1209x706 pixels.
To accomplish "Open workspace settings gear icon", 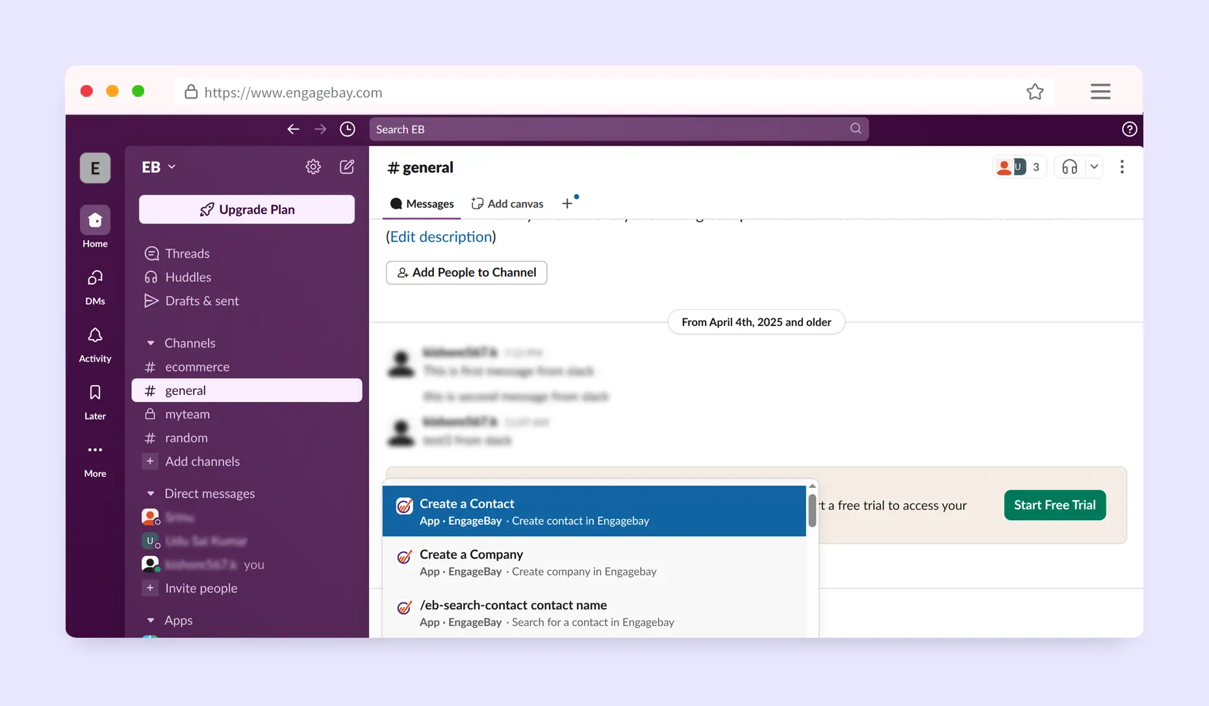I will [313, 167].
